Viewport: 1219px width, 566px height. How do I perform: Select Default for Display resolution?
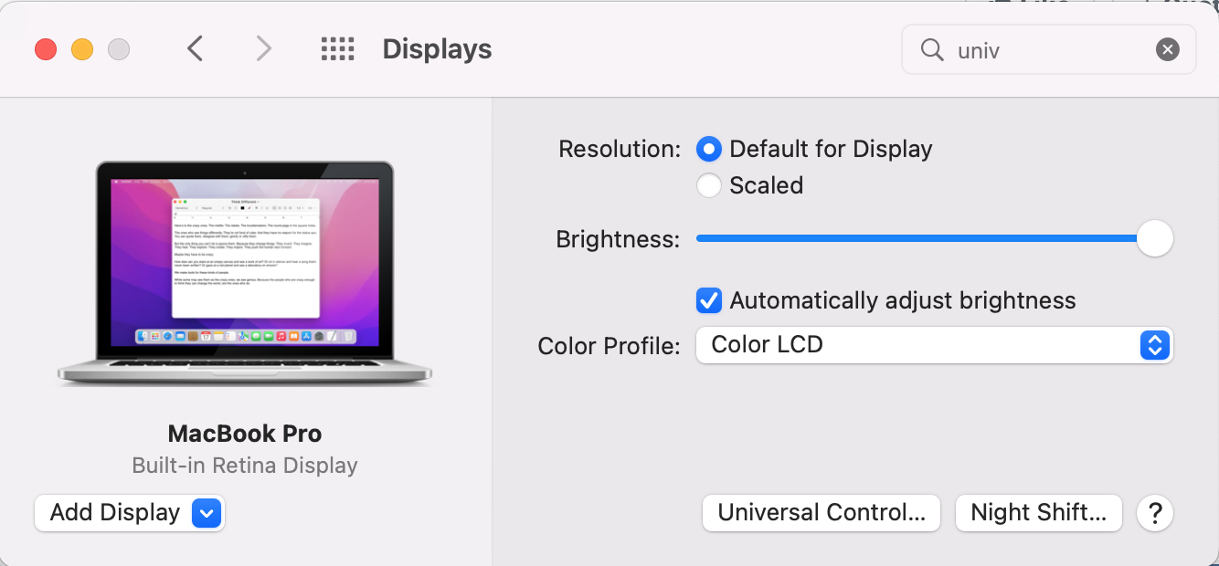coord(709,149)
